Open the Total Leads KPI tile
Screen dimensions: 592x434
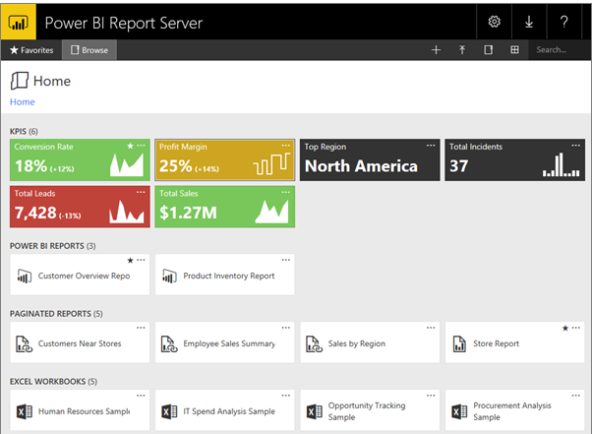[x=80, y=207]
